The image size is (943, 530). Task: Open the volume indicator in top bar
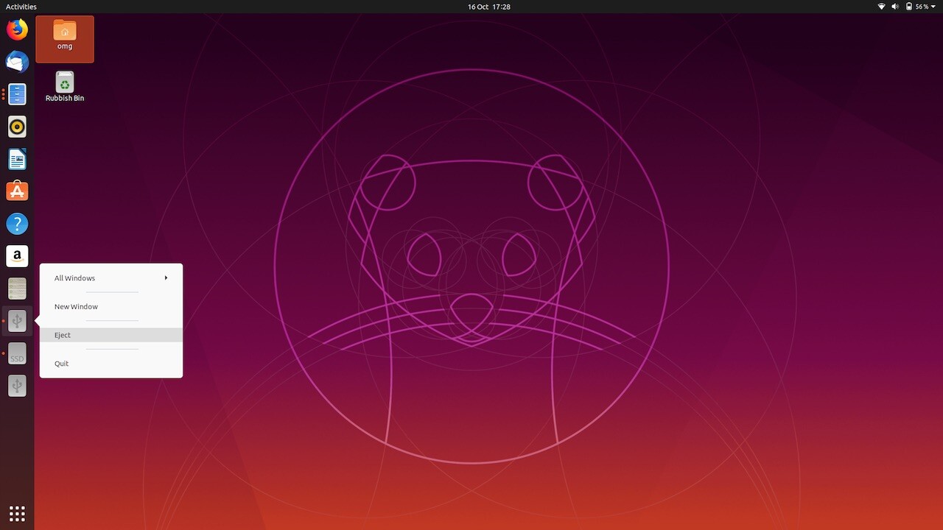[x=896, y=7]
